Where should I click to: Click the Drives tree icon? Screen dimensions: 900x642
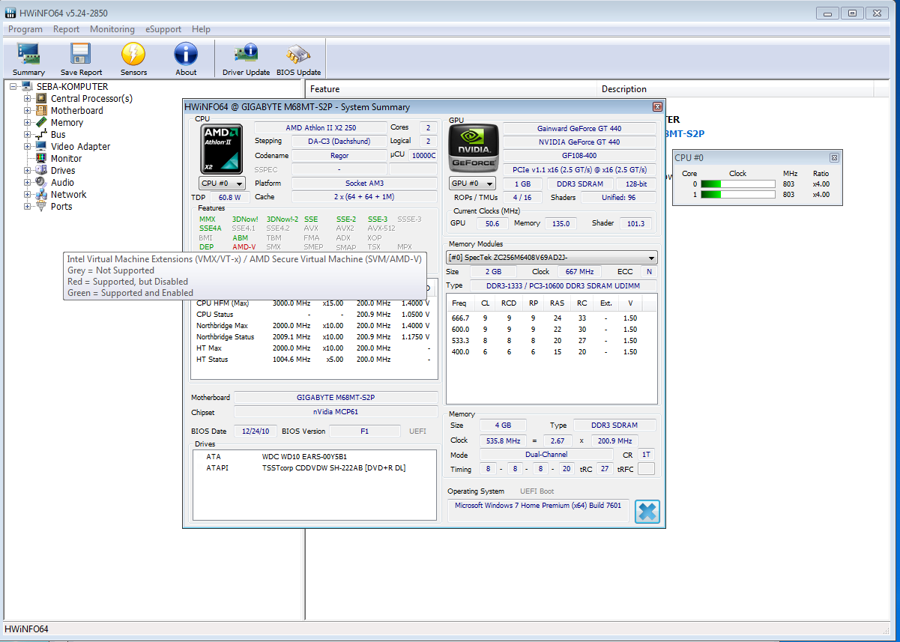coord(41,171)
